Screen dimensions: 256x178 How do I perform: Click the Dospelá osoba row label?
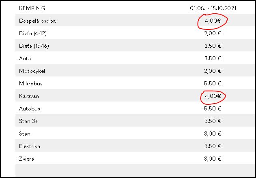(x=37, y=21)
